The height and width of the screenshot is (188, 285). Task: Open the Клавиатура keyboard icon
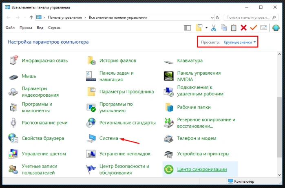(169, 62)
